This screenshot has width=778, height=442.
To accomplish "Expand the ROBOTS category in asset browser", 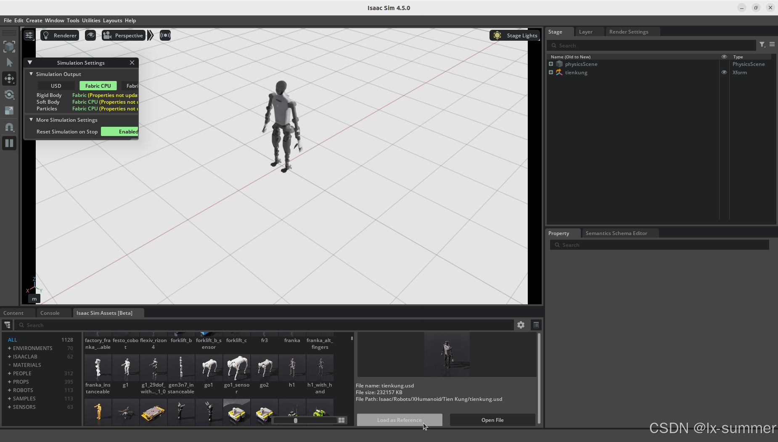I will pos(9,390).
